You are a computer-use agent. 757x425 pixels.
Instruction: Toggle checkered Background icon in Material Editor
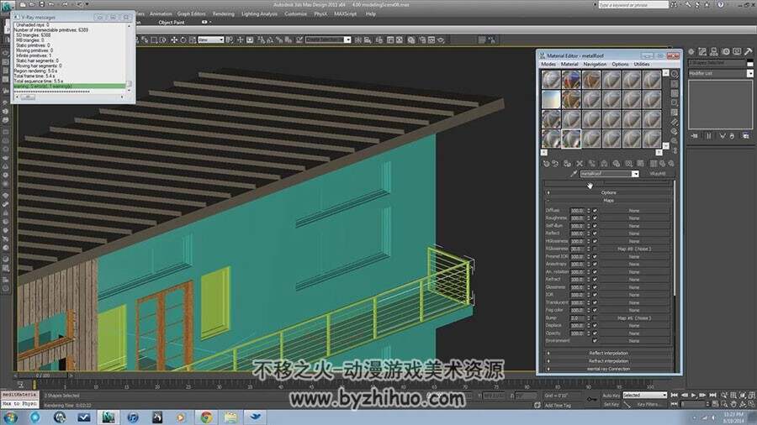pyautogui.click(x=675, y=93)
